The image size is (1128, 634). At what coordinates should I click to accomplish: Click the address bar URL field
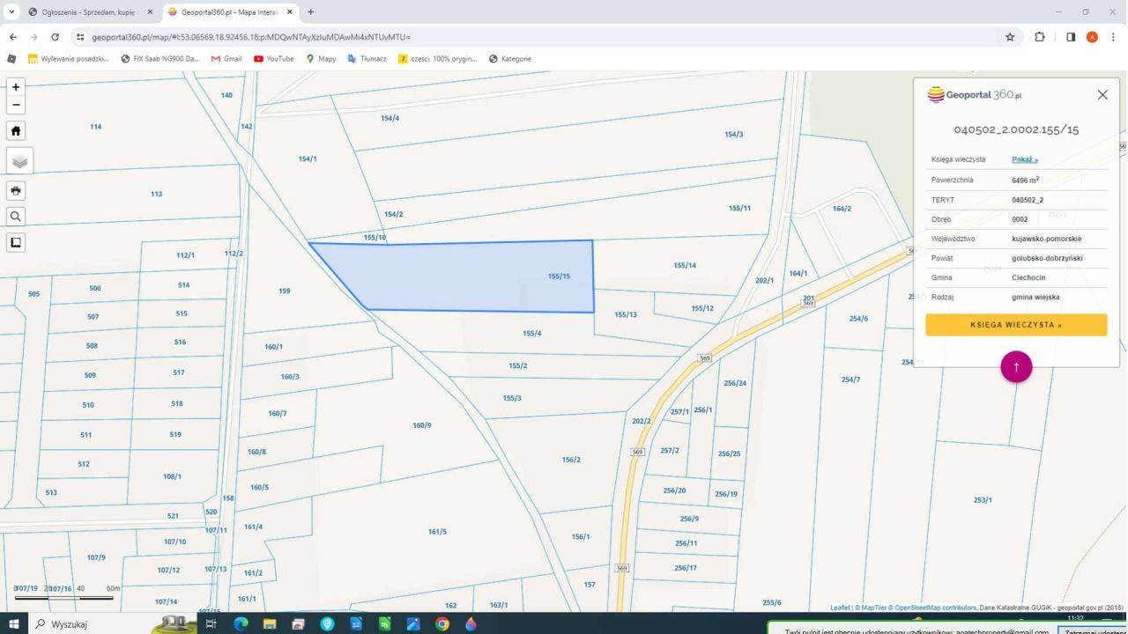529,37
